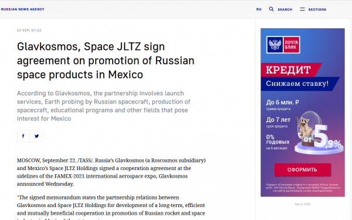Click 'До 6 млн. ₽' text in ad
The image size is (352, 220).
tap(282, 102)
